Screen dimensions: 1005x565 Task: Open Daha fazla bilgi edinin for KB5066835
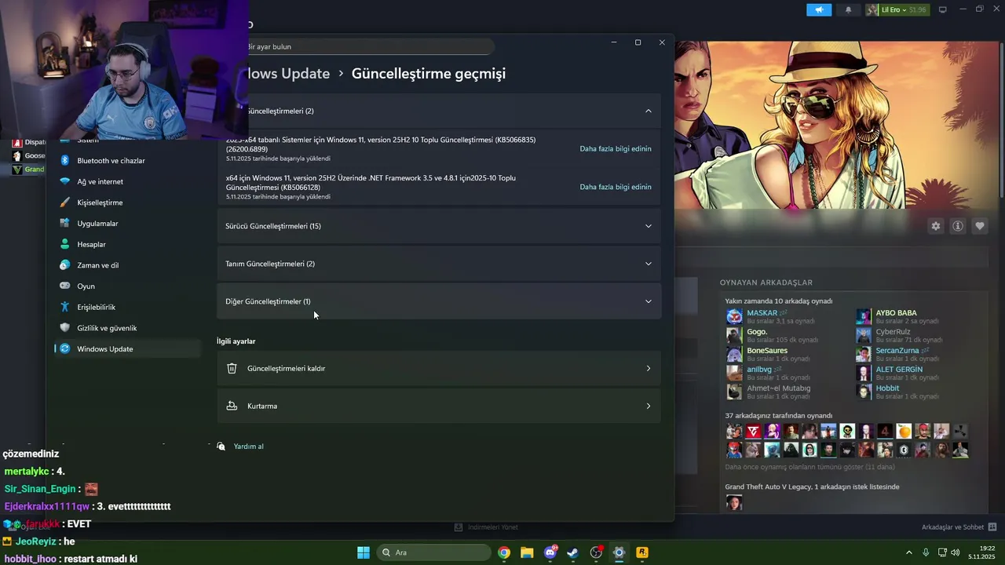616,148
